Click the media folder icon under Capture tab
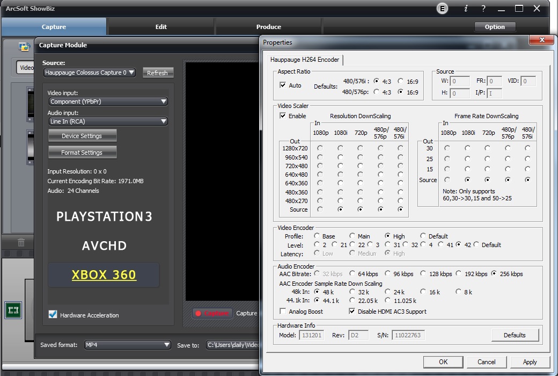Viewport: 558px width, 376px height. pos(24,47)
